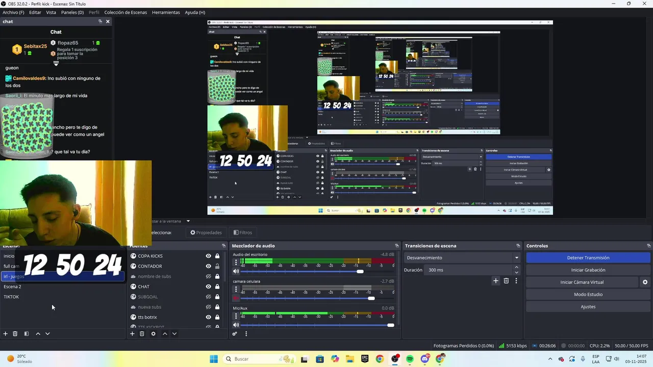This screenshot has height=367, width=653.
Task: Increase transition duration with up arrow
Action: 516,267
